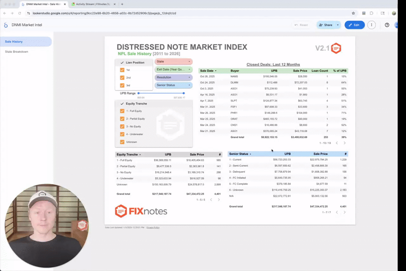Click the FIXnotes logo at report bottom
Image resolution: width=406 pixels, height=271 pixels.
[141, 211]
